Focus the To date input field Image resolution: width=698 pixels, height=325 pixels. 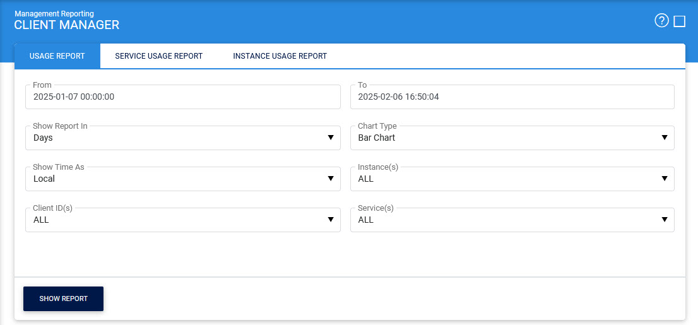click(x=512, y=97)
